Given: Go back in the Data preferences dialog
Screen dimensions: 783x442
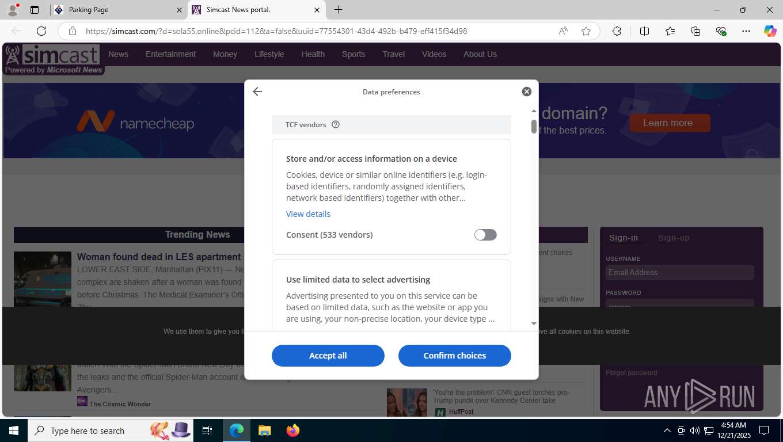Looking at the screenshot, I should tap(257, 92).
